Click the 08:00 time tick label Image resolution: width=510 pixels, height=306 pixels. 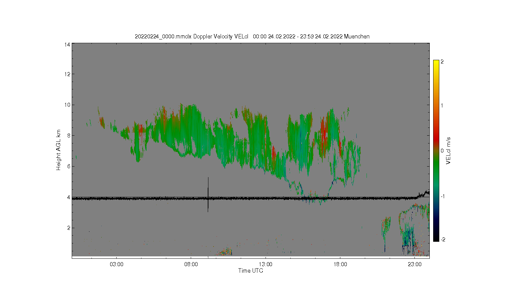pyautogui.click(x=191, y=264)
